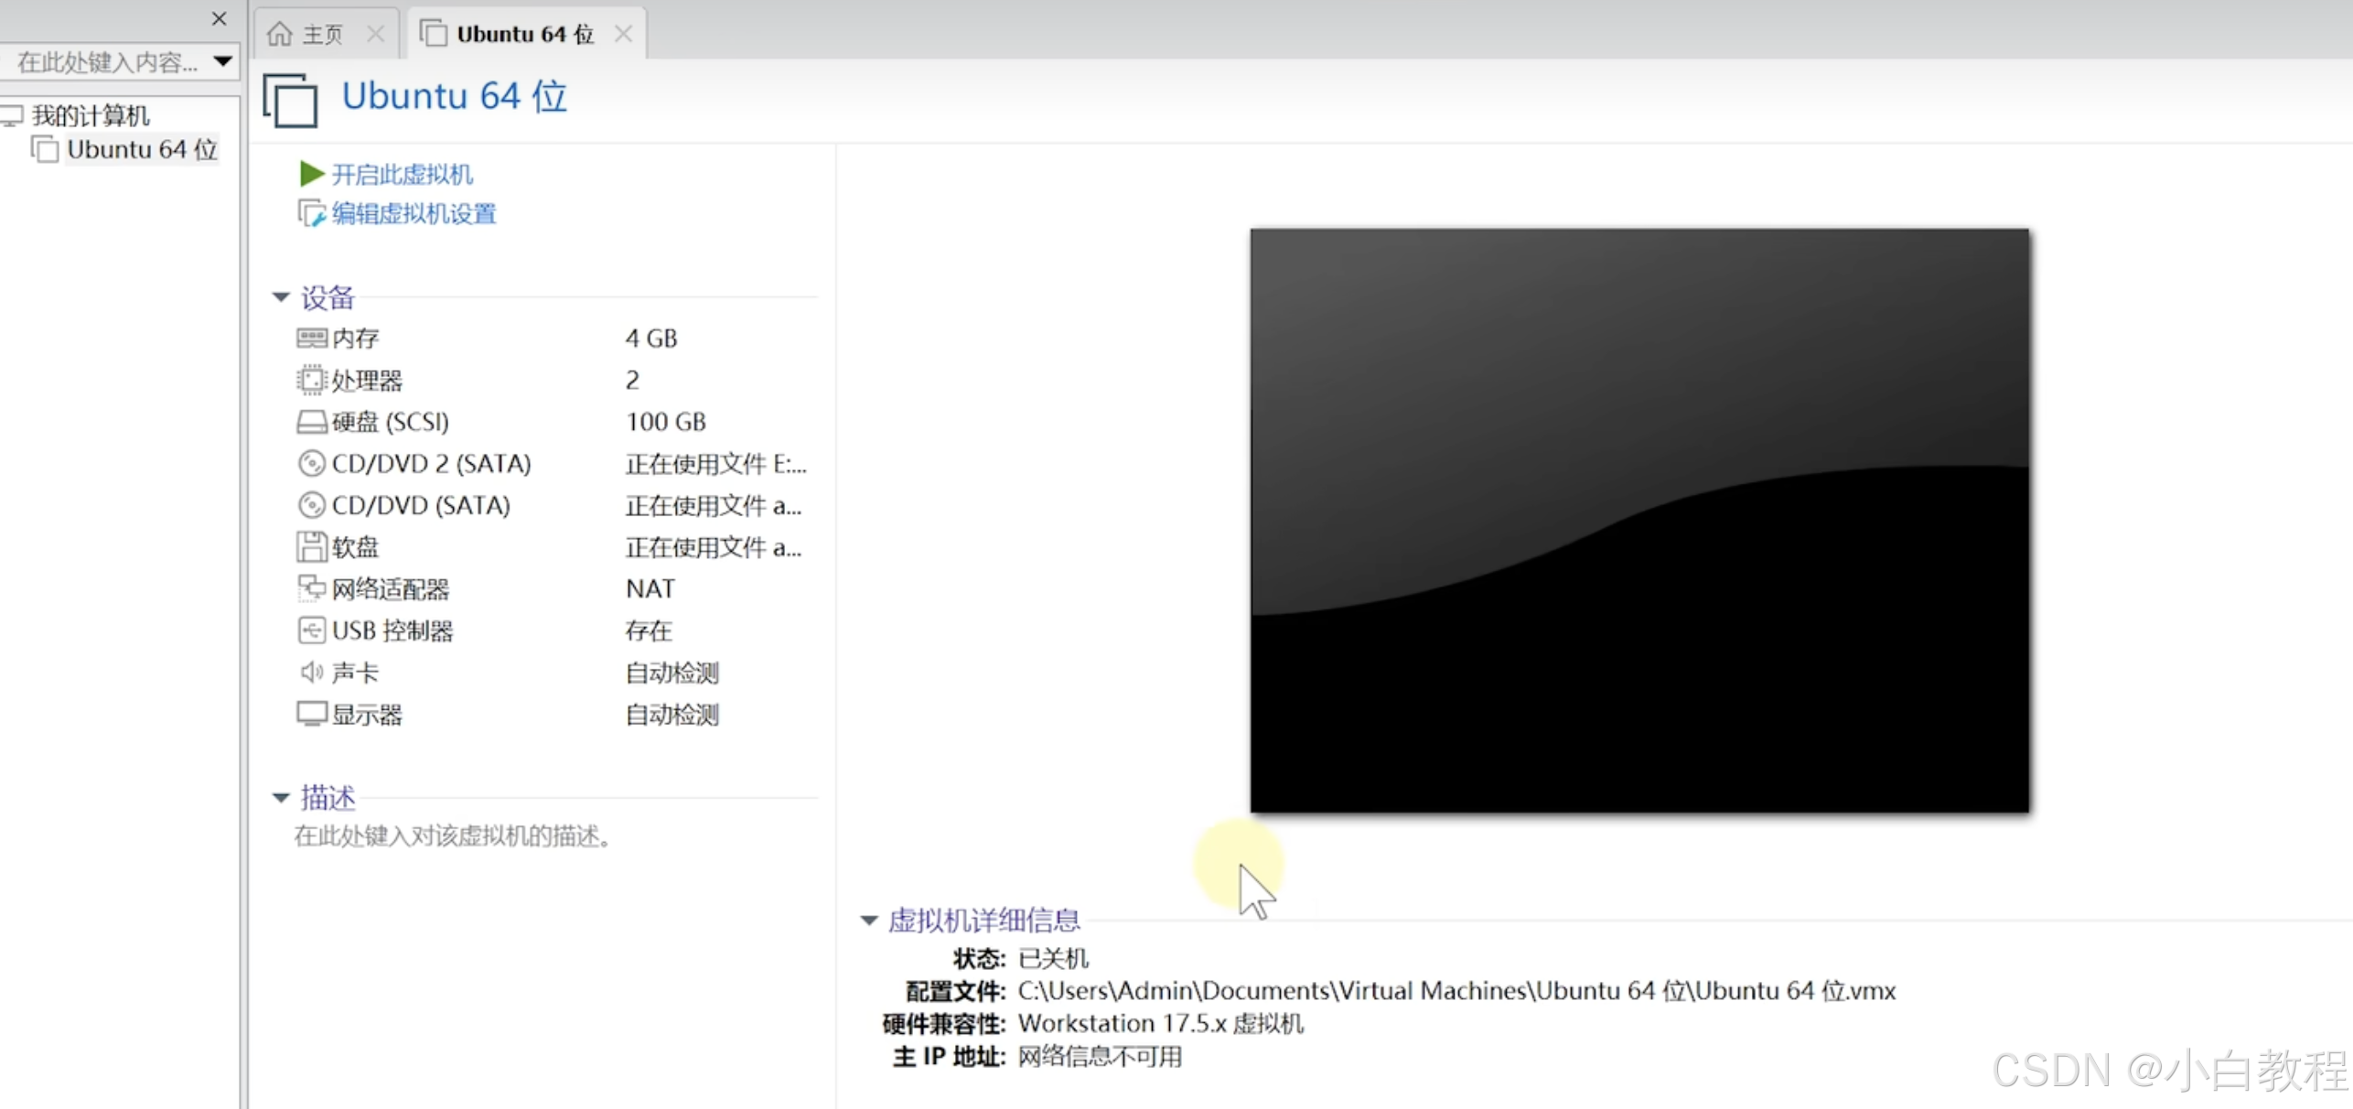This screenshot has height=1109, width=2353.
Task: Close the Ubuntu 64 位 tab
Action: click(624, 34)
